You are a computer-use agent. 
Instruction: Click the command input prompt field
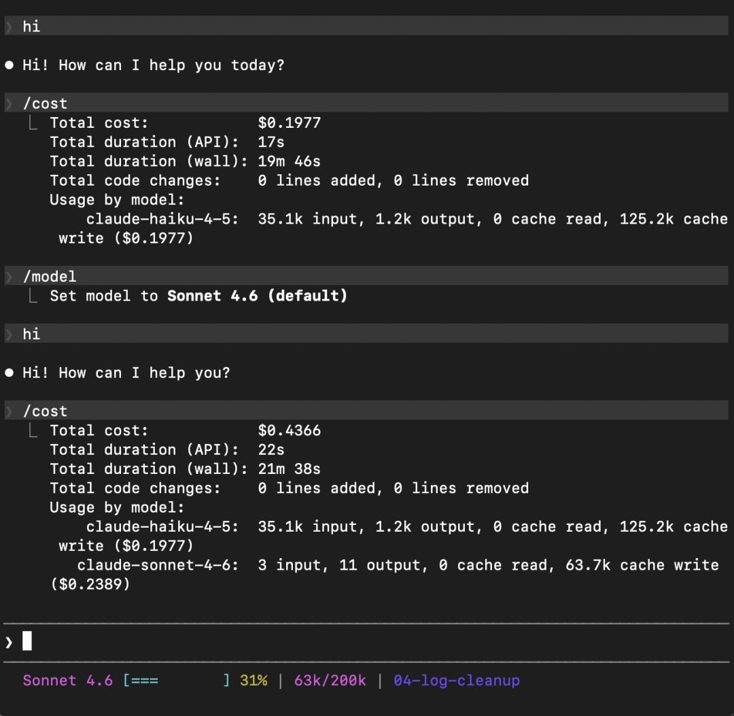tap(366, 641)
